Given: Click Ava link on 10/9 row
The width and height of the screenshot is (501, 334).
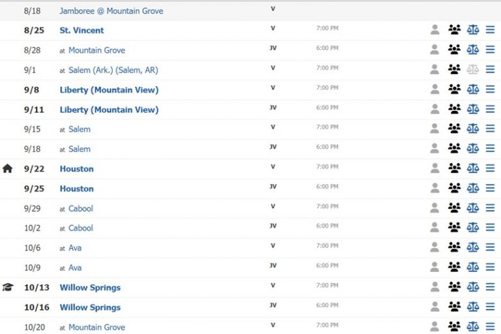Looking at the screenshot, I should tap(75, 267).
